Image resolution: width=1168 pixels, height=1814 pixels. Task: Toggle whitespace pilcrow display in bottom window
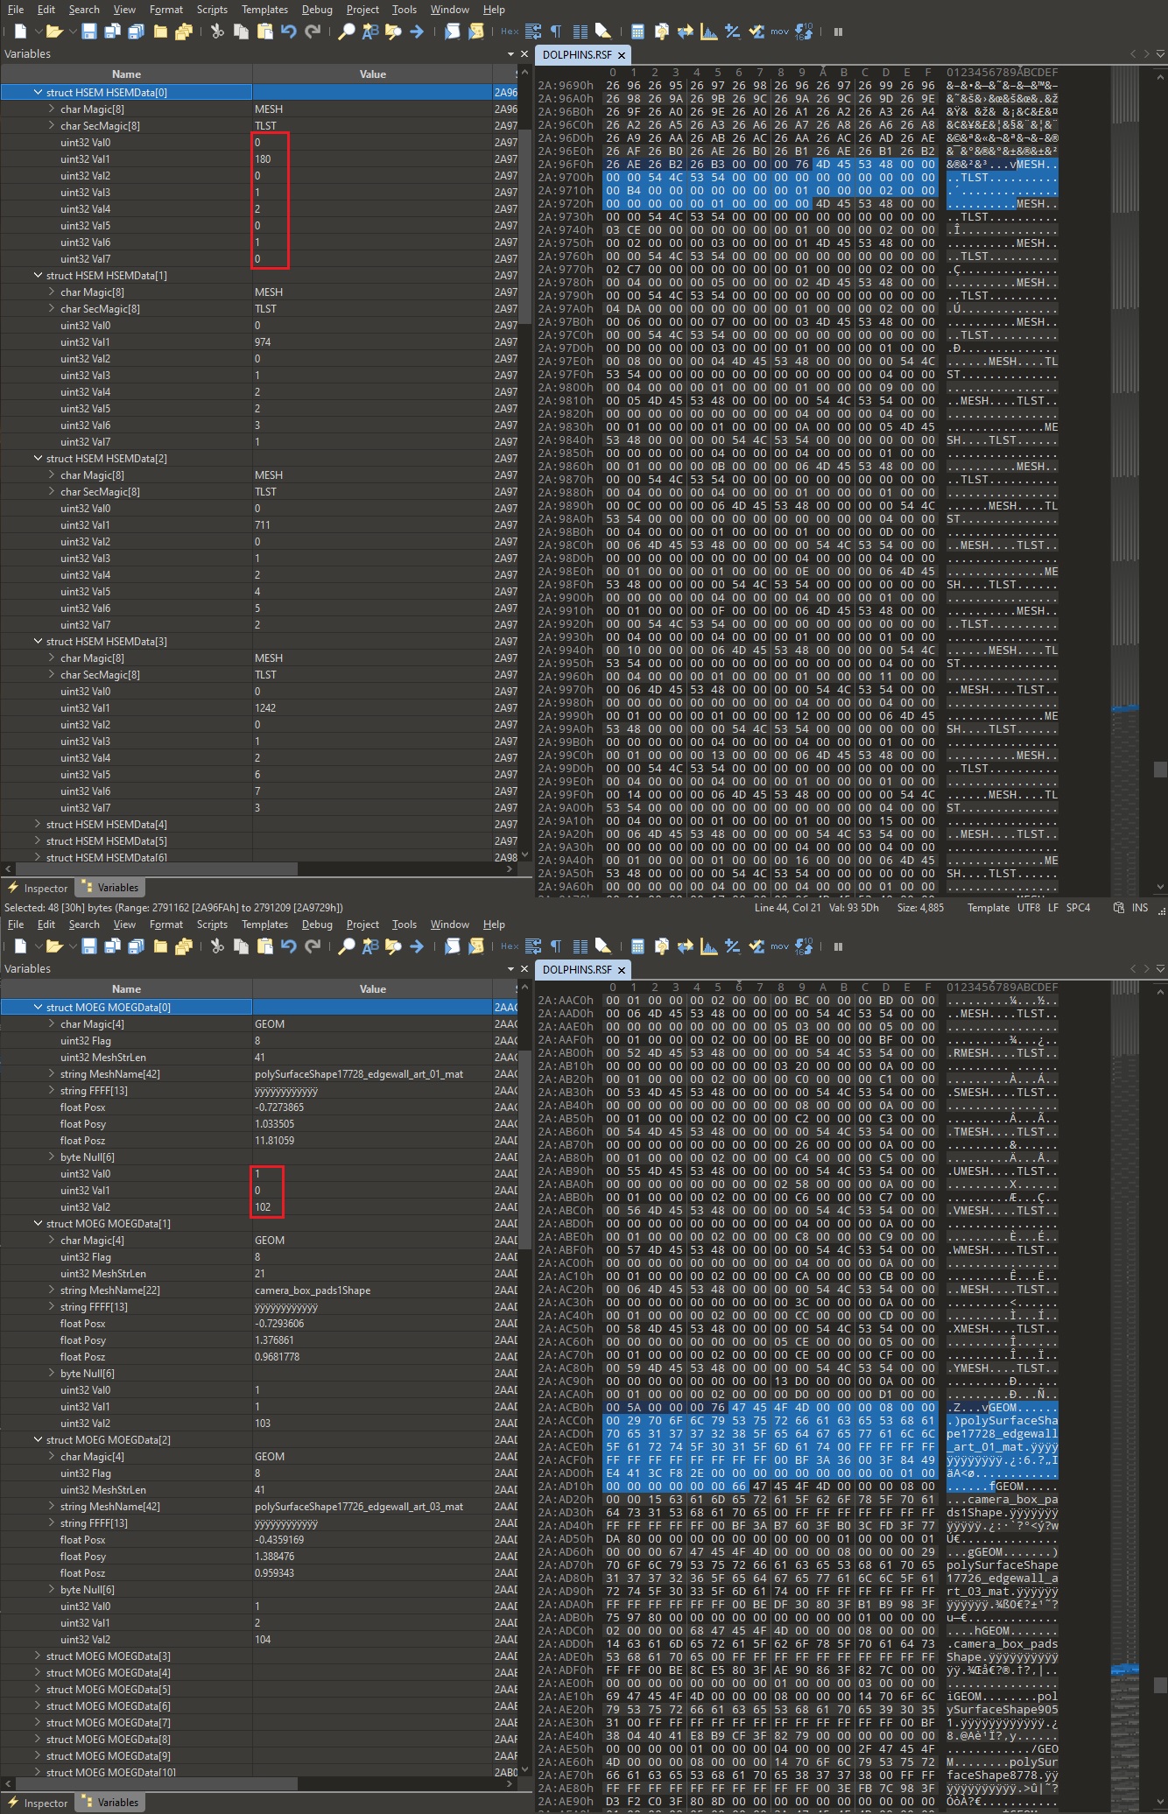click(x=556, y=946)
